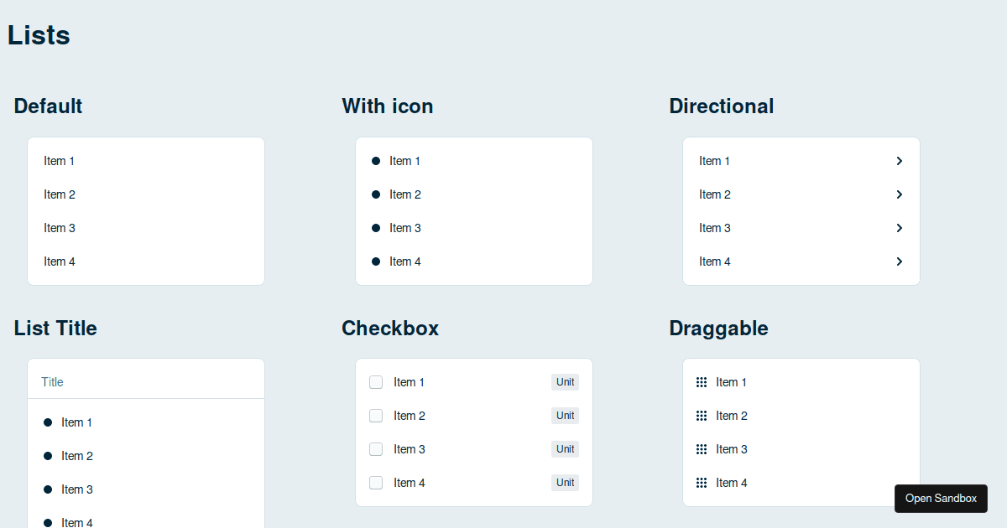
Task: Click the Unit badge next to Item 3
Action: click(565, 449)
